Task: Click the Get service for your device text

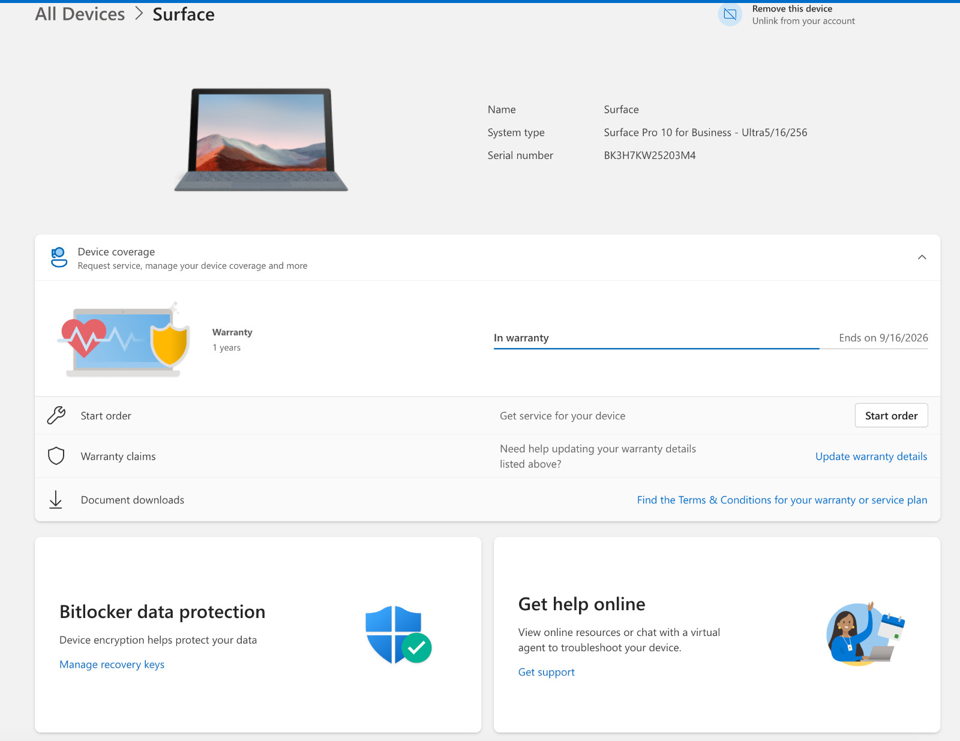Action: (x=562, y=416)
